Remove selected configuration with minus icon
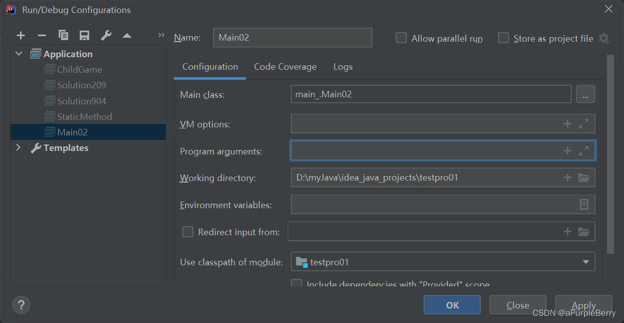The height and width of the screenshot is (323, 624). click(42, 36)
